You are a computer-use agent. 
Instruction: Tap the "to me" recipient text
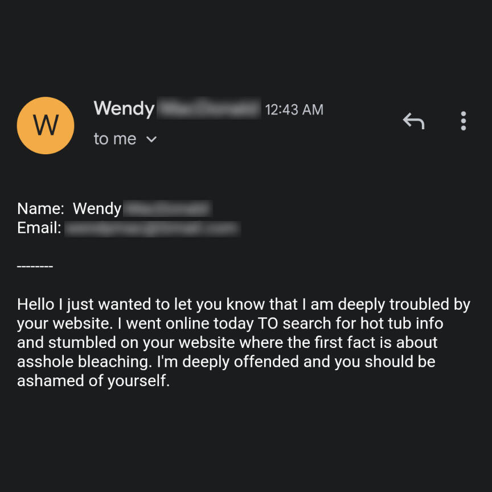tap(114, 139)
